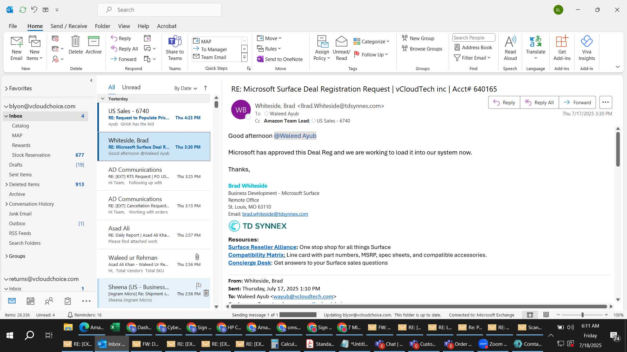Screen dimensions: 627x352
Task: Open the Help ribbon tab
Action: tap(143, 26)
